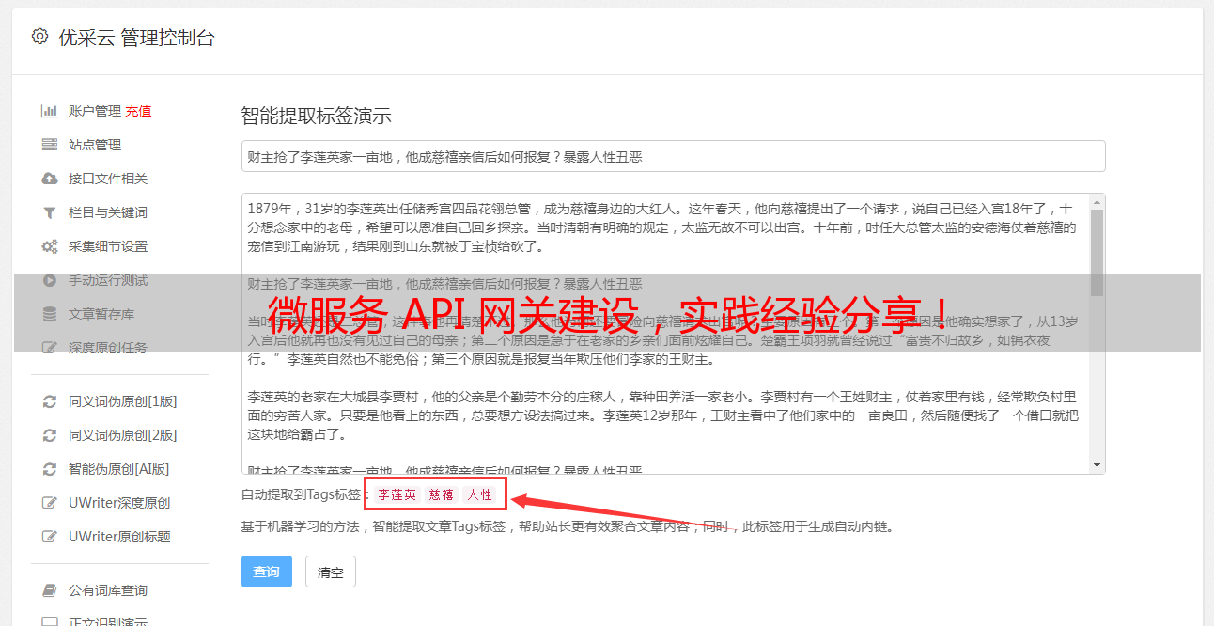Screen dimensions: 1214x626
Task: Click the cloud upload icon for 接口文件相关
Action: [x=49, y=179]
